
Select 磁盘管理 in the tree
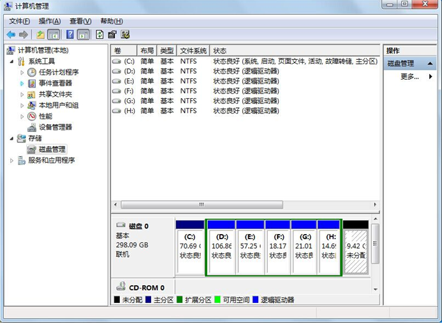click(52, 149)
